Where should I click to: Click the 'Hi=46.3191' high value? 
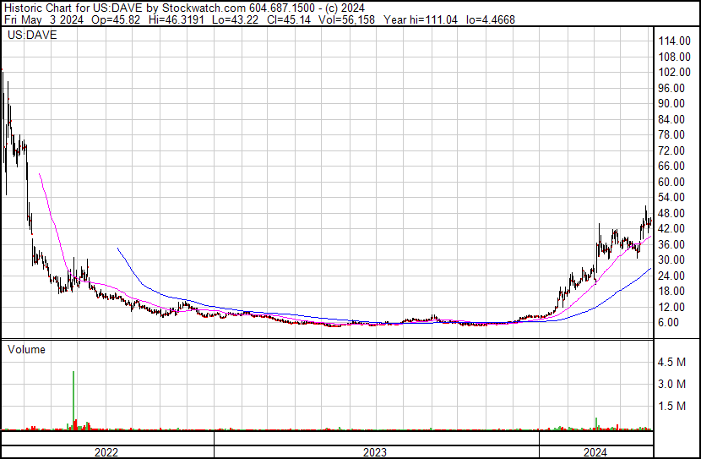click(177, 19)
